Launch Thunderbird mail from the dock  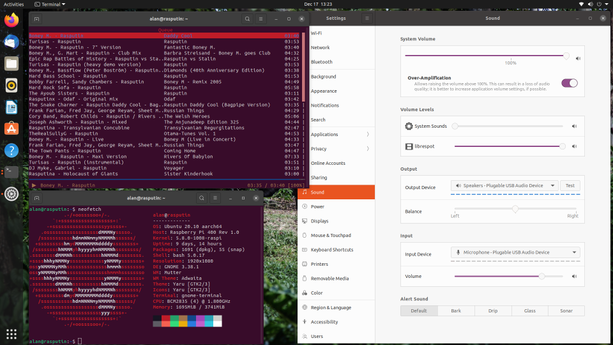point(11,42)
